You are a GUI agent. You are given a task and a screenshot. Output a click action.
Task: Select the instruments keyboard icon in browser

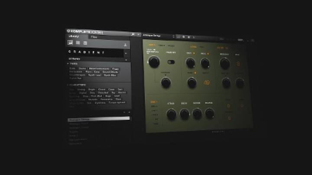(x=70, y=42)
